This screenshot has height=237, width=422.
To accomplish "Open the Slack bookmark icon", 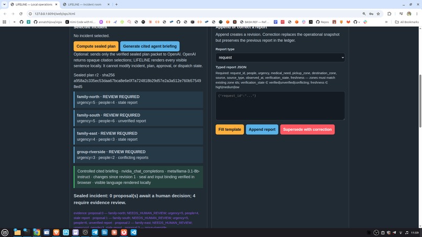I will coord(365,22).
